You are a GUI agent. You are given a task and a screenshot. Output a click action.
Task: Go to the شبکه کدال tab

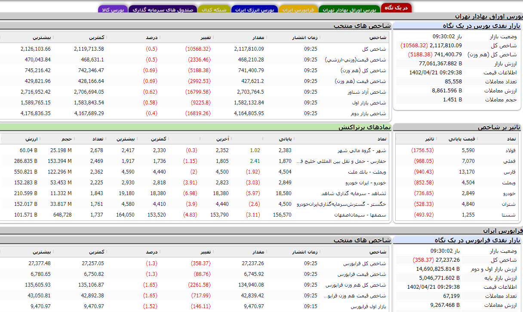click(x=214, y=9)
